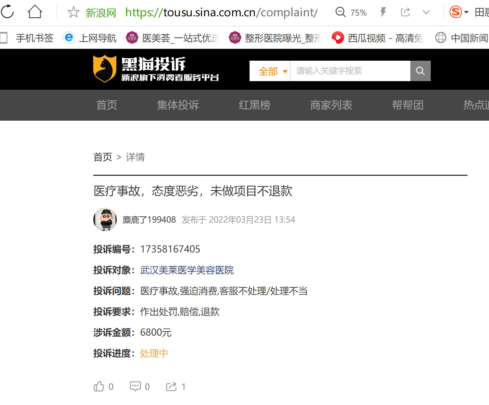Click the 新浪网 site label in address bar
Viewport: 489px width, 405px height.
101,13
